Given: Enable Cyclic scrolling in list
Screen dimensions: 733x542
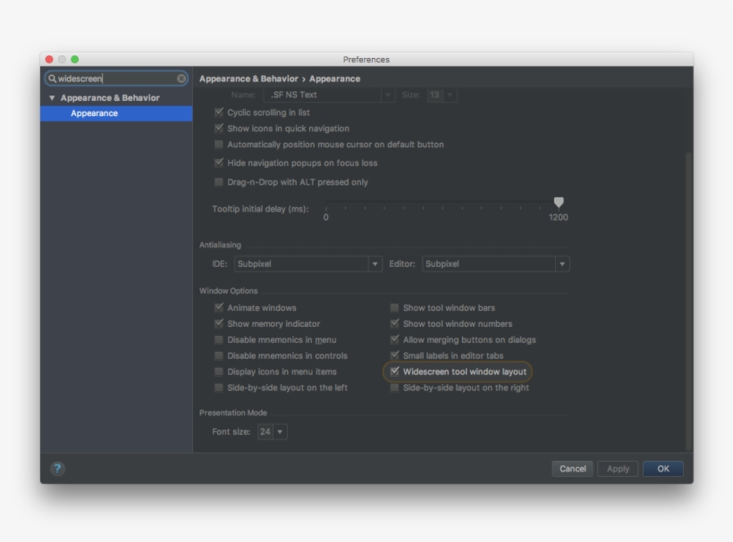Looking at the screenshot, I should tap(217, 114).
